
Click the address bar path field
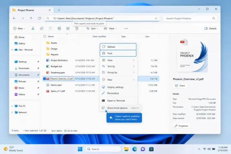pyautogui.click(x=102, y=18)
